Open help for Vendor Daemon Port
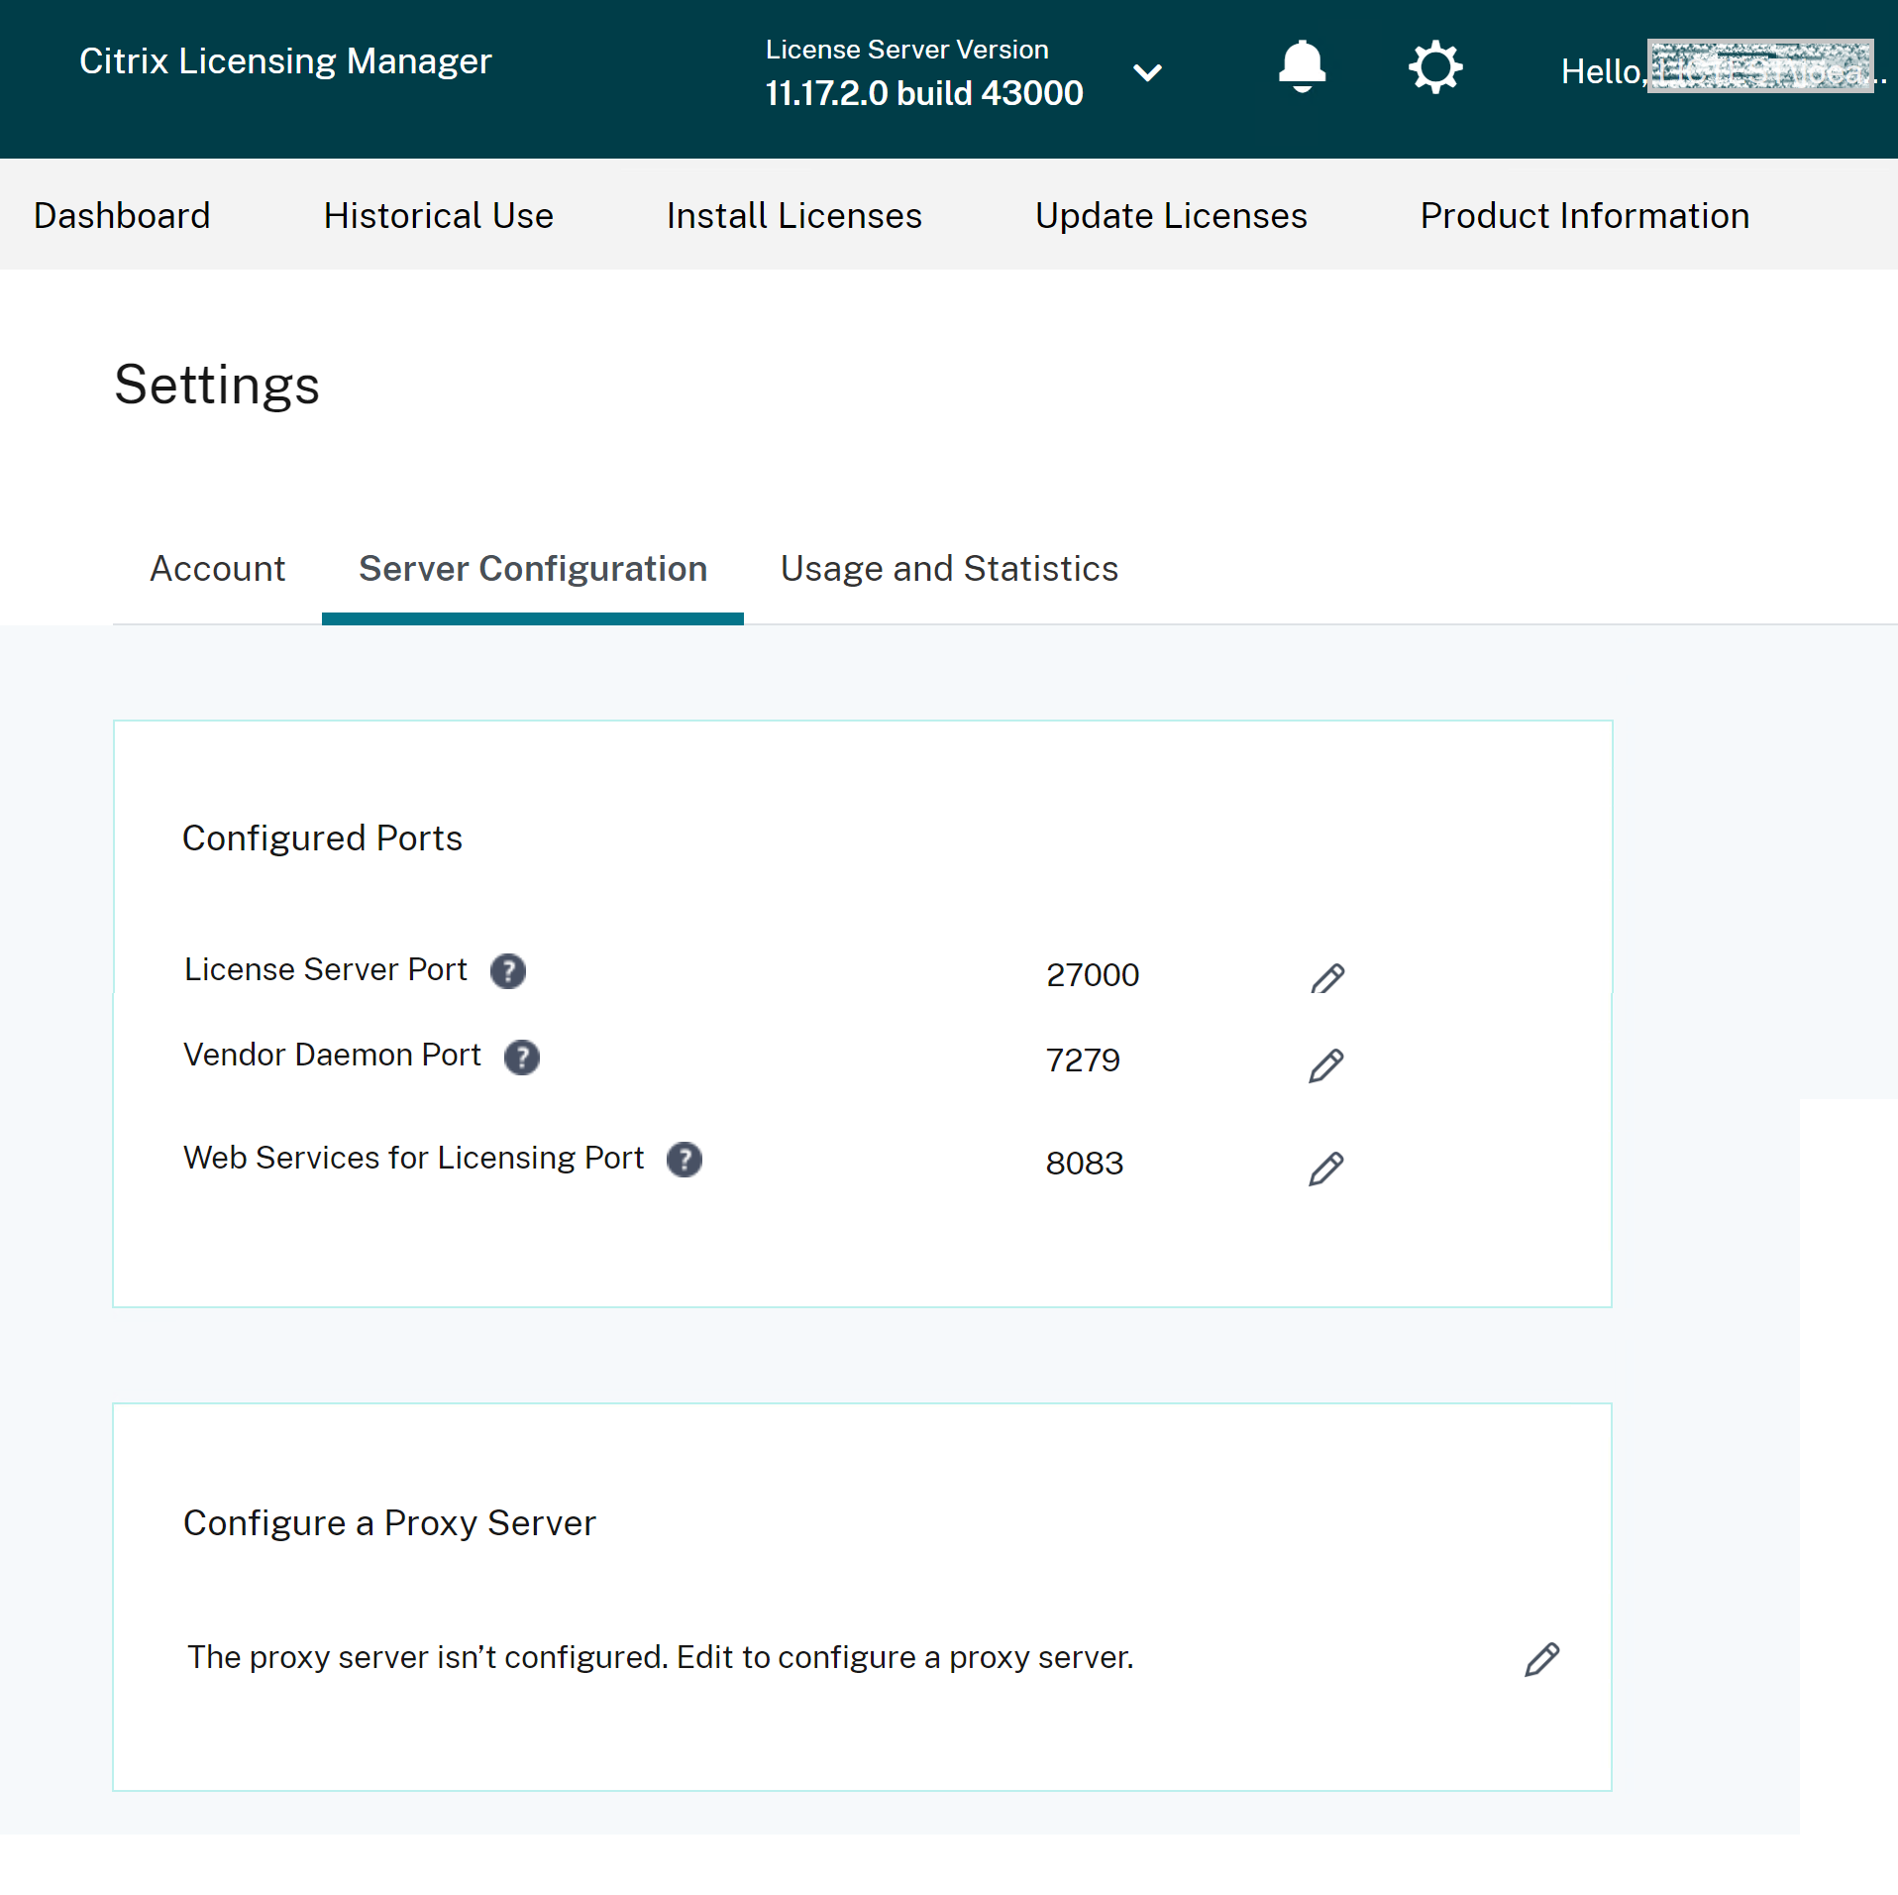 pyautogui.click(x=522, y=1057)
